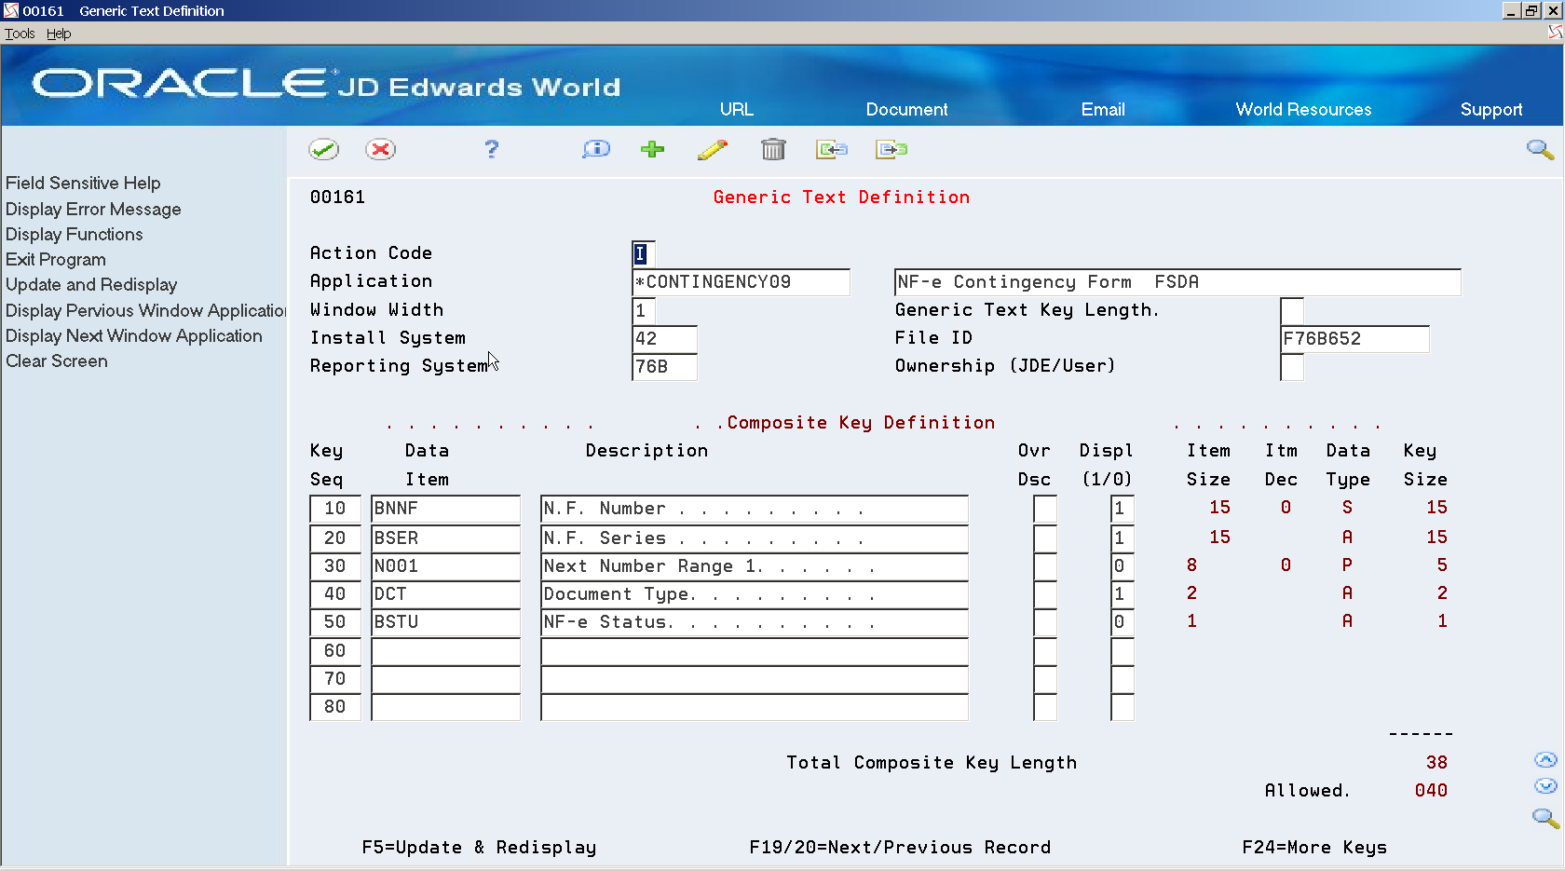Click the Key Seq 80 field

coord(335,707)
